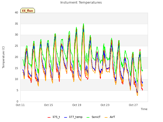
Task: Click the 25 y-axis tick label
Action: [16, 46]
